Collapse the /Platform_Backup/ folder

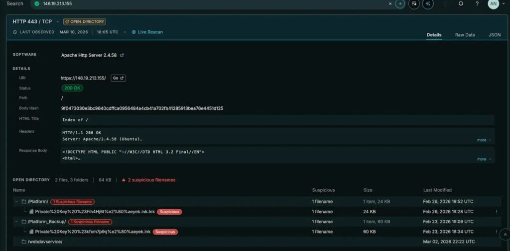tap(16, 222)
